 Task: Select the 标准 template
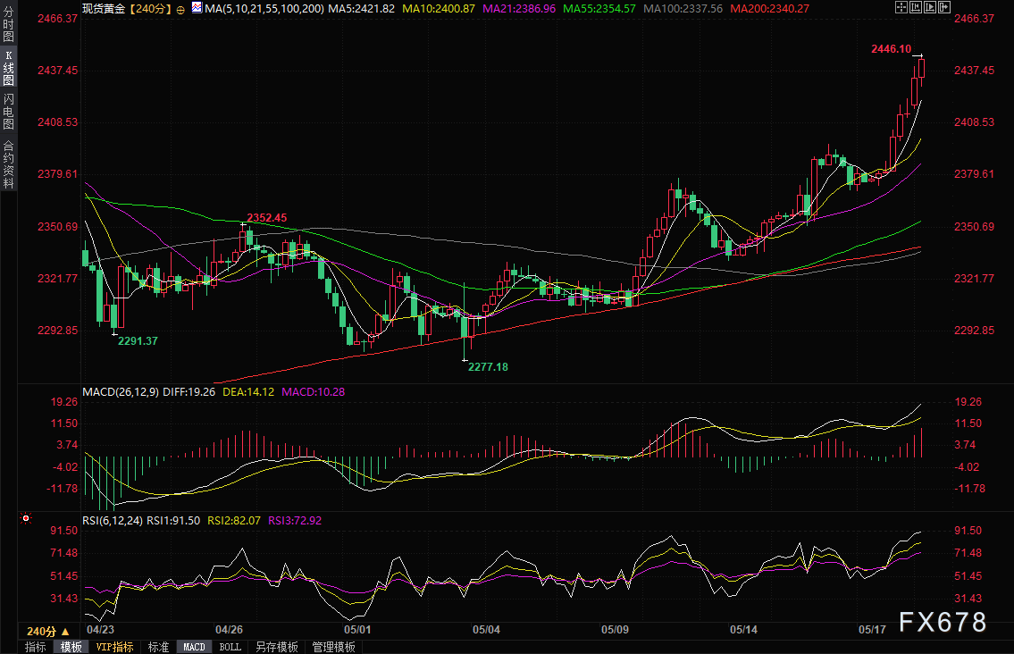(158, 647)
